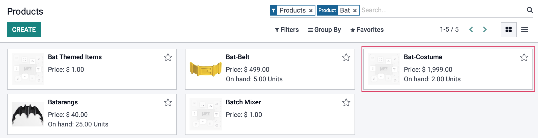The width and height of the screenshot is (538, 138).
Task: Remove the Product Bat search tag
Action: (355, 11)
